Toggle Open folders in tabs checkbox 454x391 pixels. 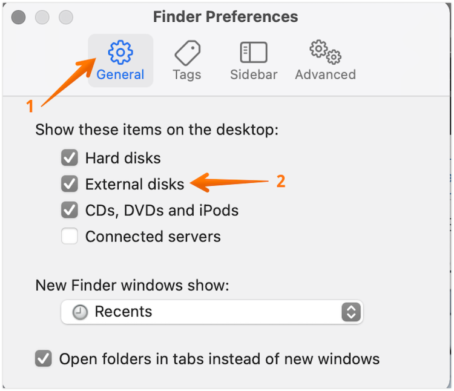tap(44, 359)
